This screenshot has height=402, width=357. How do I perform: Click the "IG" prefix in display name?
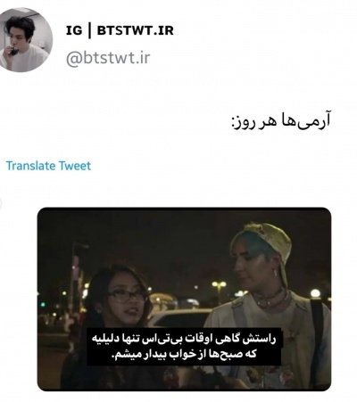pos(74,30)
